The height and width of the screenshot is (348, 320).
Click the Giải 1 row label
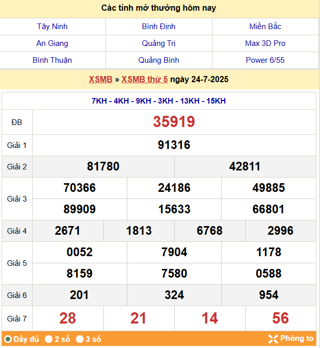click(x=17, y=145)
